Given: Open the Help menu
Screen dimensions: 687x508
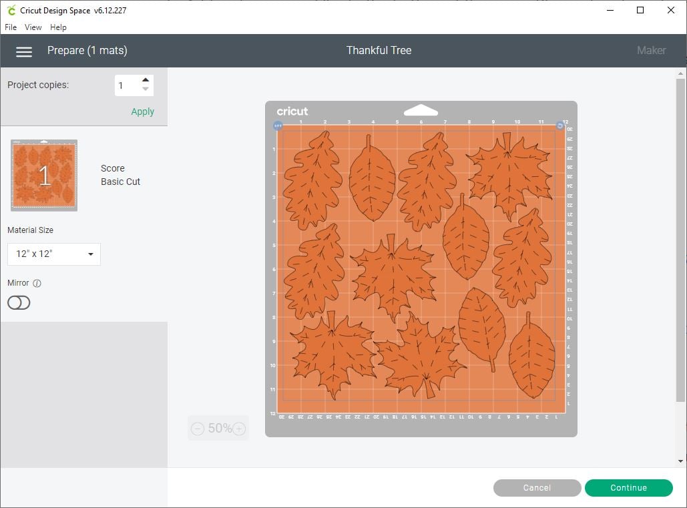Looking at the screenshot, I should pos(59,27).
